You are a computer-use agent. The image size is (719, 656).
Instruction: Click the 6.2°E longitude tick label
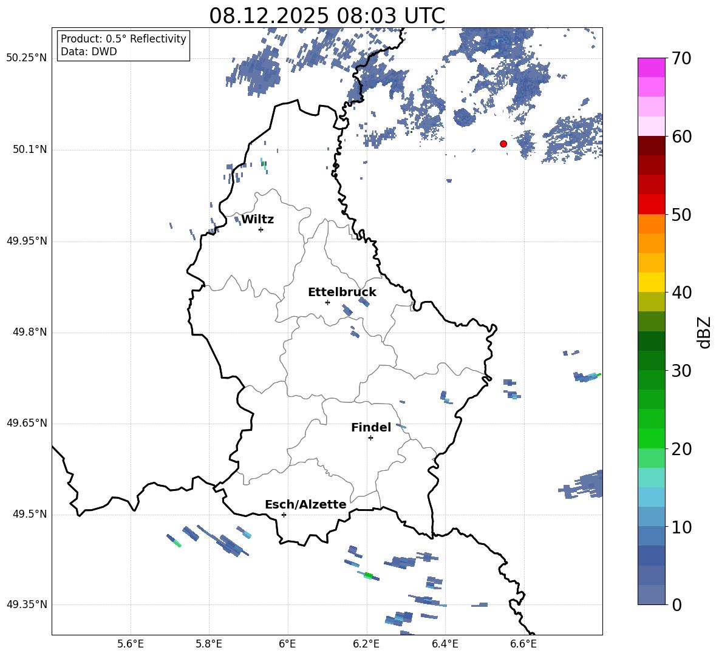[x=366, y=644]
